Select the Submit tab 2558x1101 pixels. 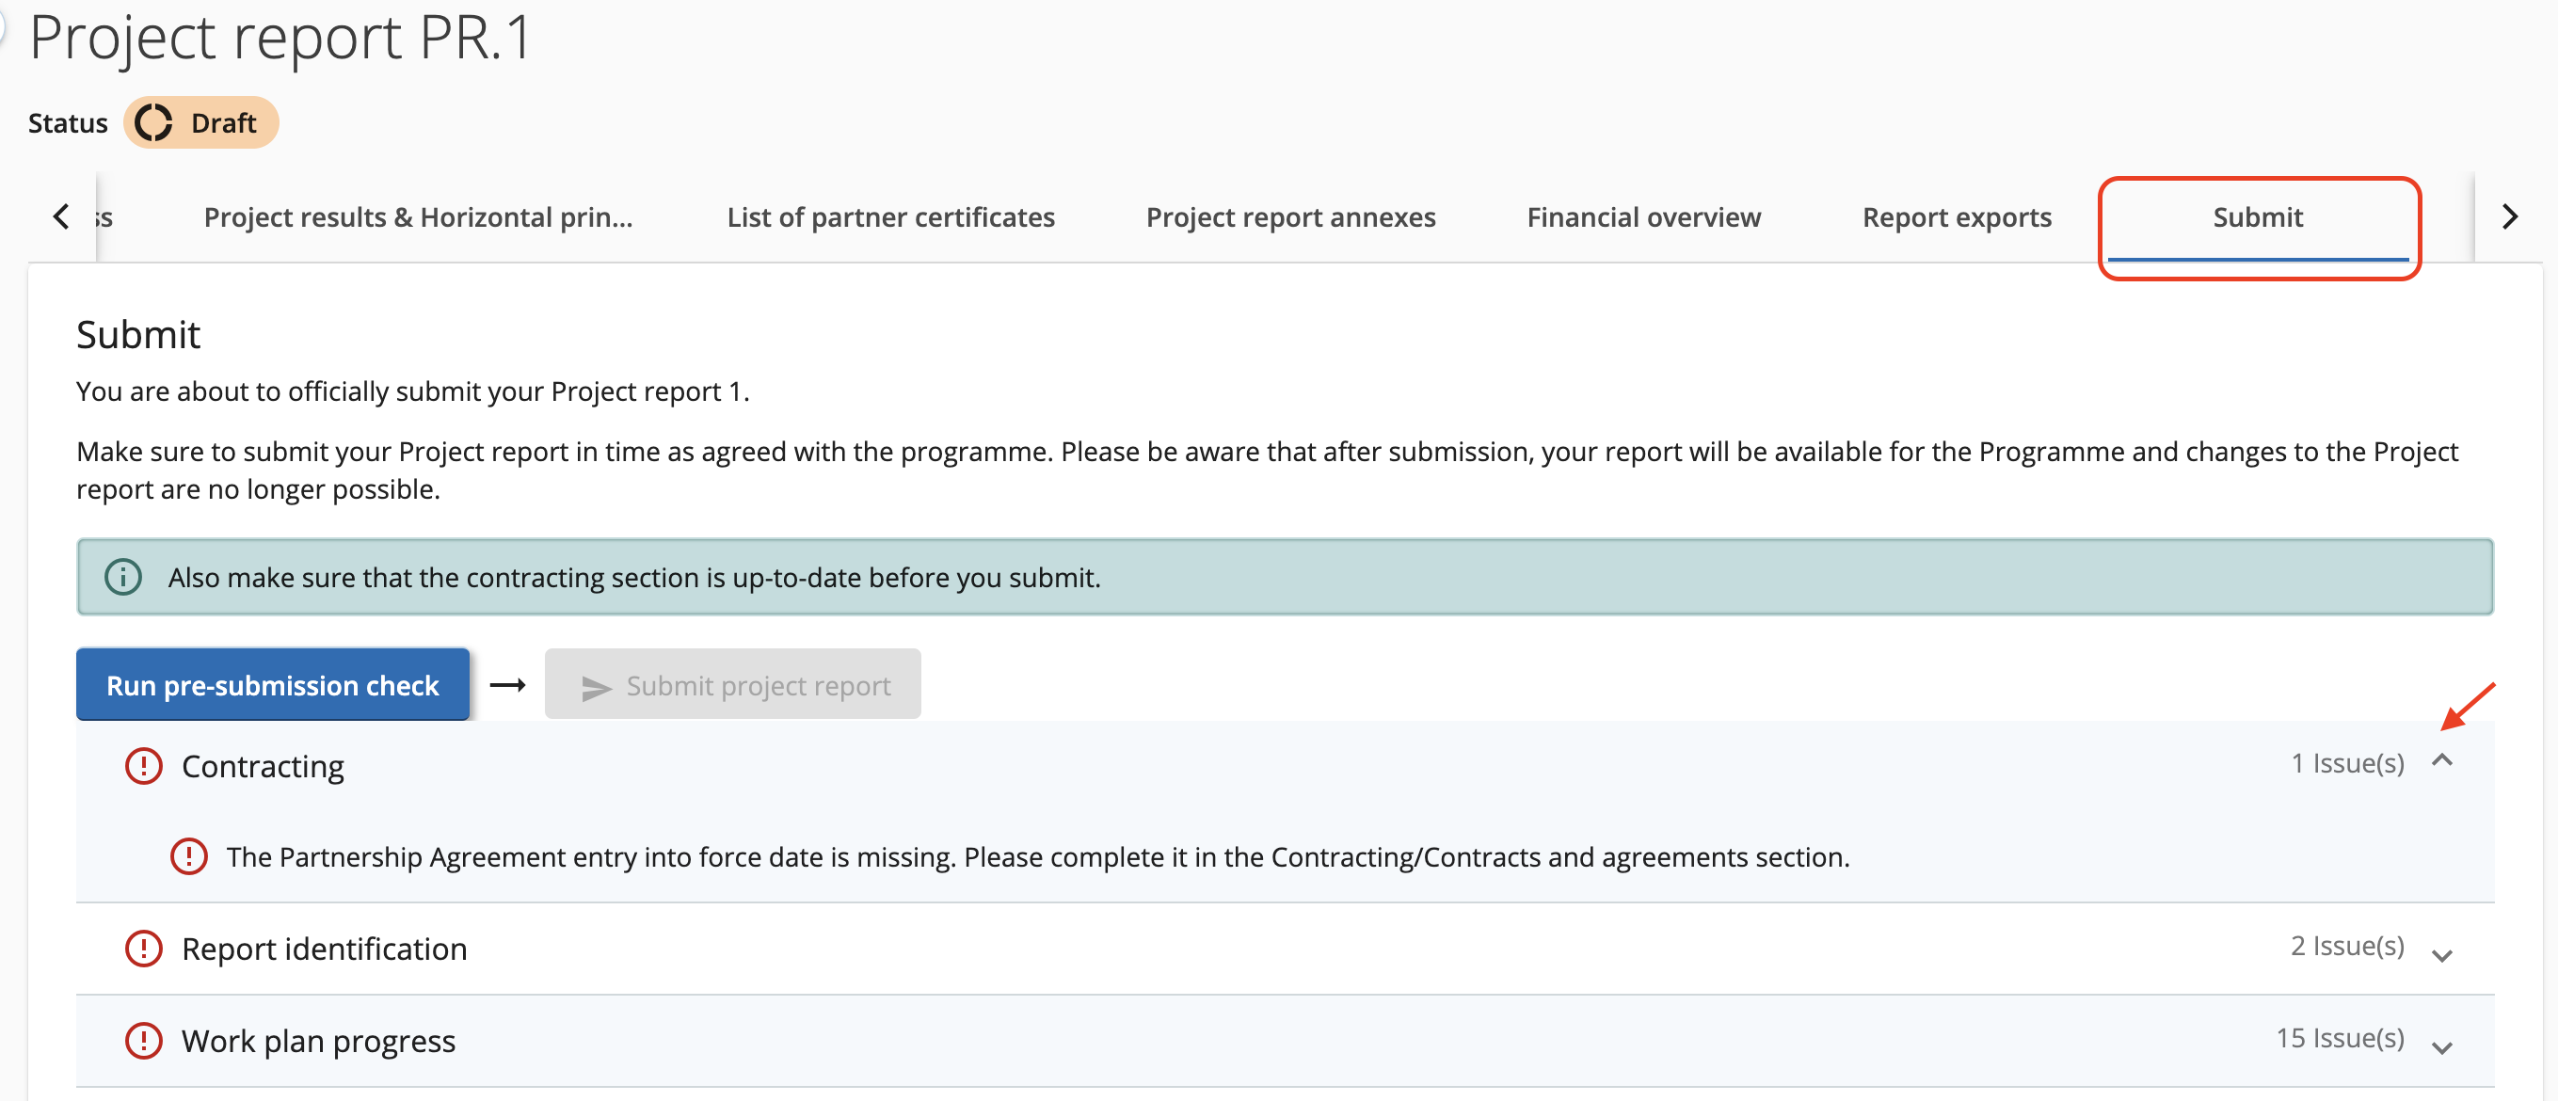tap(2257, 217)
